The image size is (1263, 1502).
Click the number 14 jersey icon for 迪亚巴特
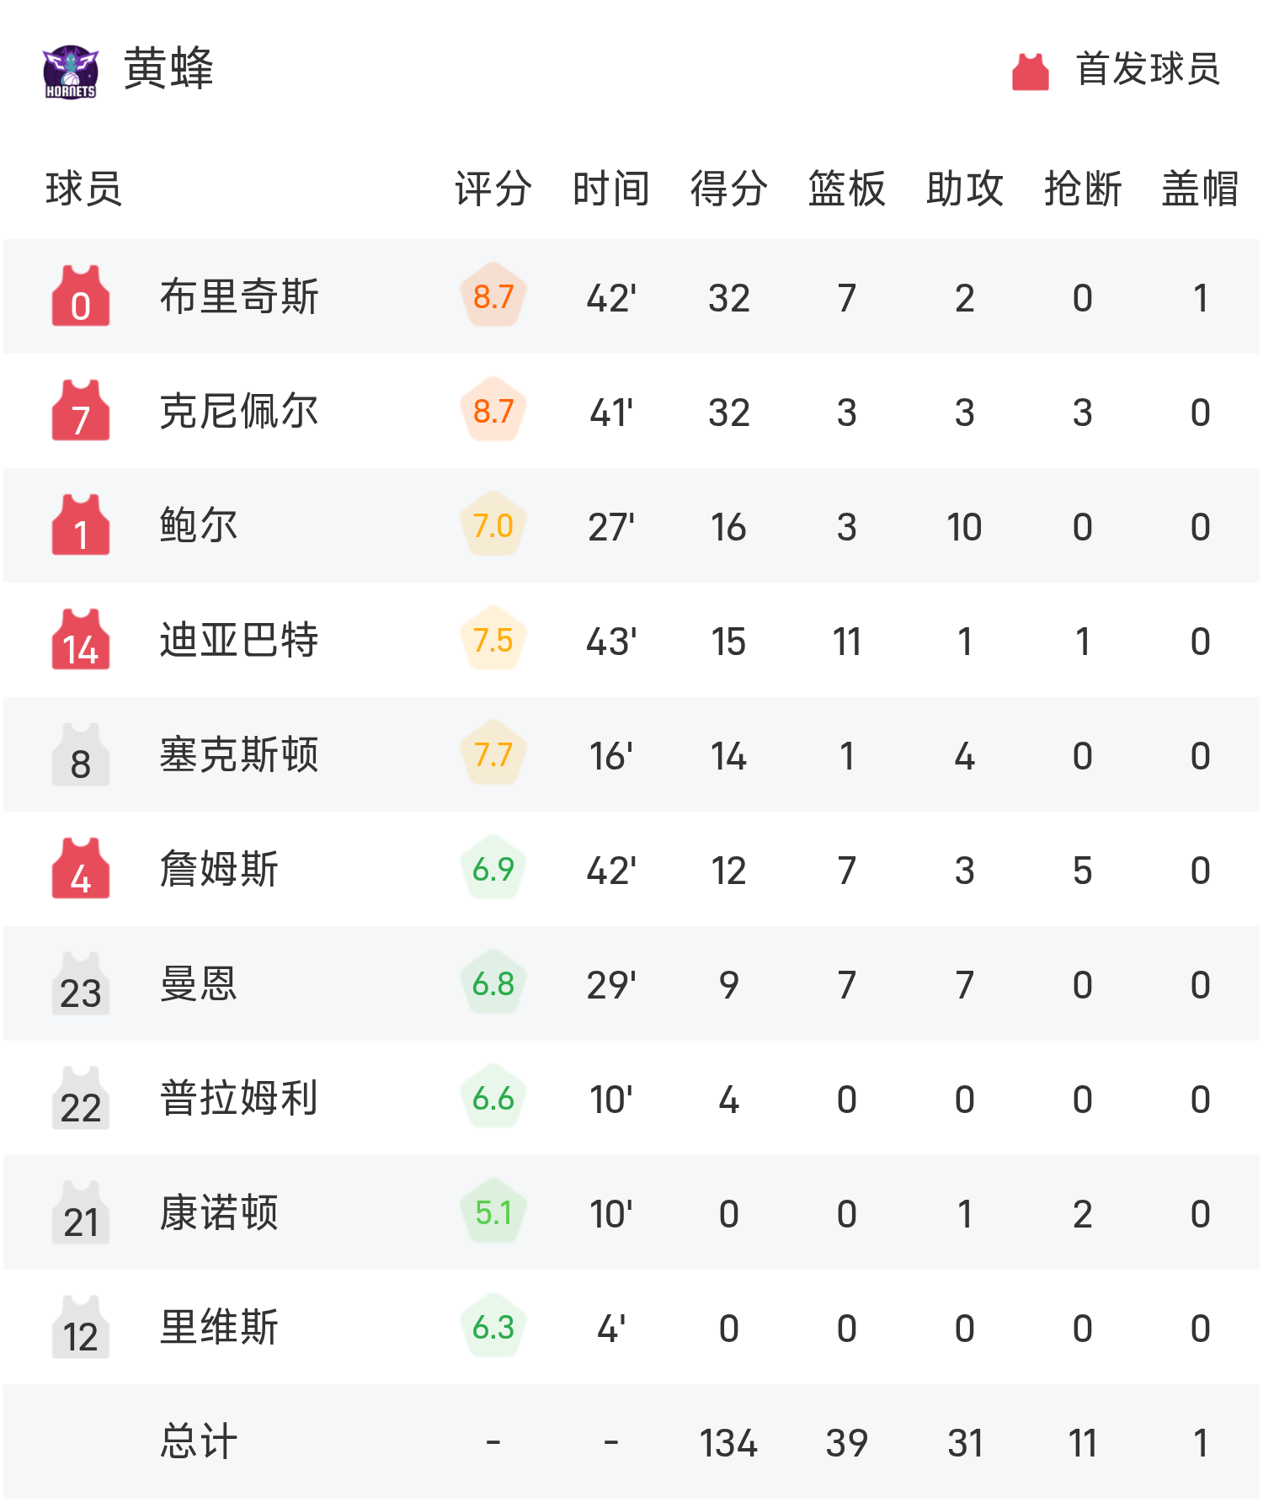(x=81, y=640)
